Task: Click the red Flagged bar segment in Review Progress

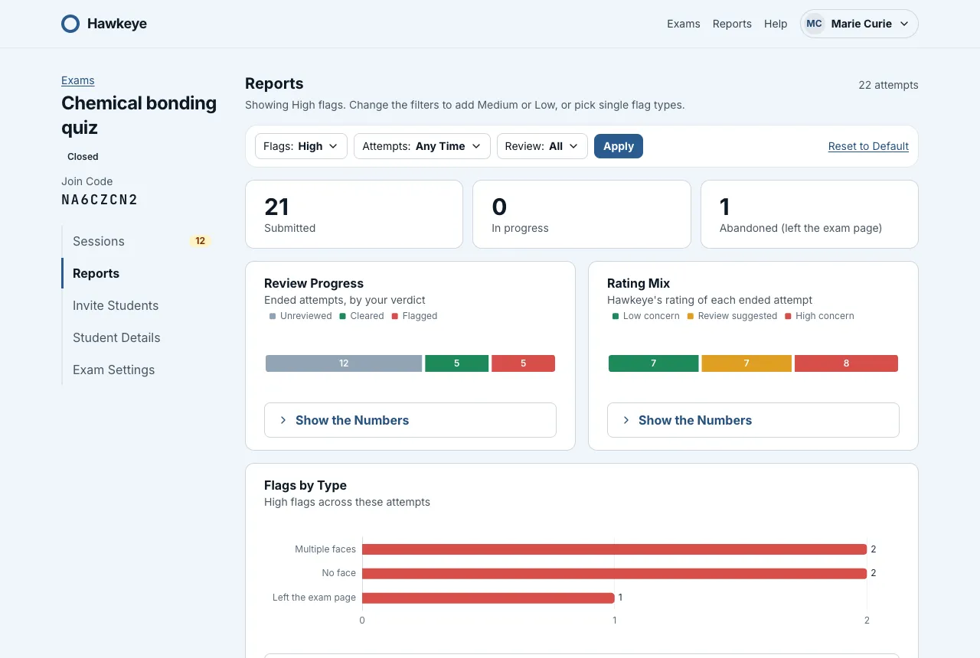Action: click(523, 363)
